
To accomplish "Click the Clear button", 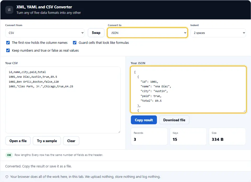I will pyautogui.click(x=71, y=141).
